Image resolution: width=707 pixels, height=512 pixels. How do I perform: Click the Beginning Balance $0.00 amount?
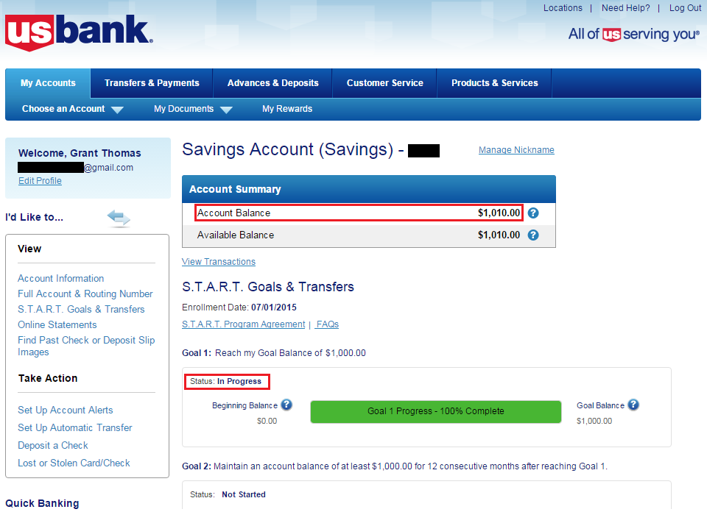[267, 421]
